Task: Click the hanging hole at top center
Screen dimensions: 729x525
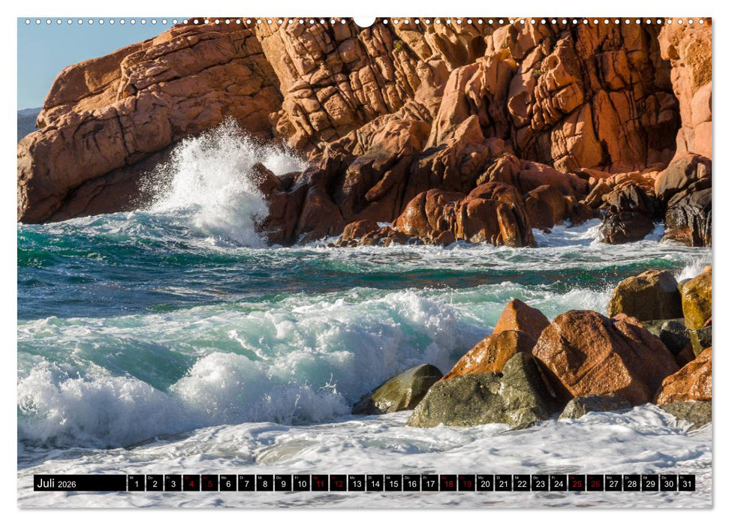Action: click(364, 21)
